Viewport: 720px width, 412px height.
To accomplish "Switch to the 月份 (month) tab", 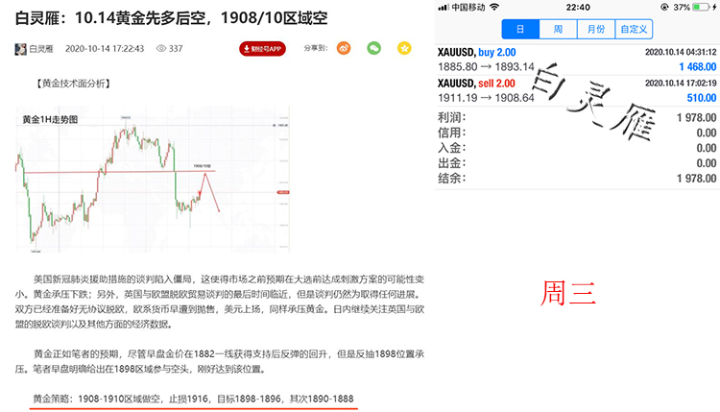I will (x=595, y=30).
